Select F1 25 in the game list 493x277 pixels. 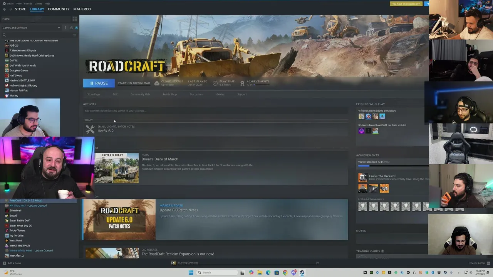(x=14, y=45)
